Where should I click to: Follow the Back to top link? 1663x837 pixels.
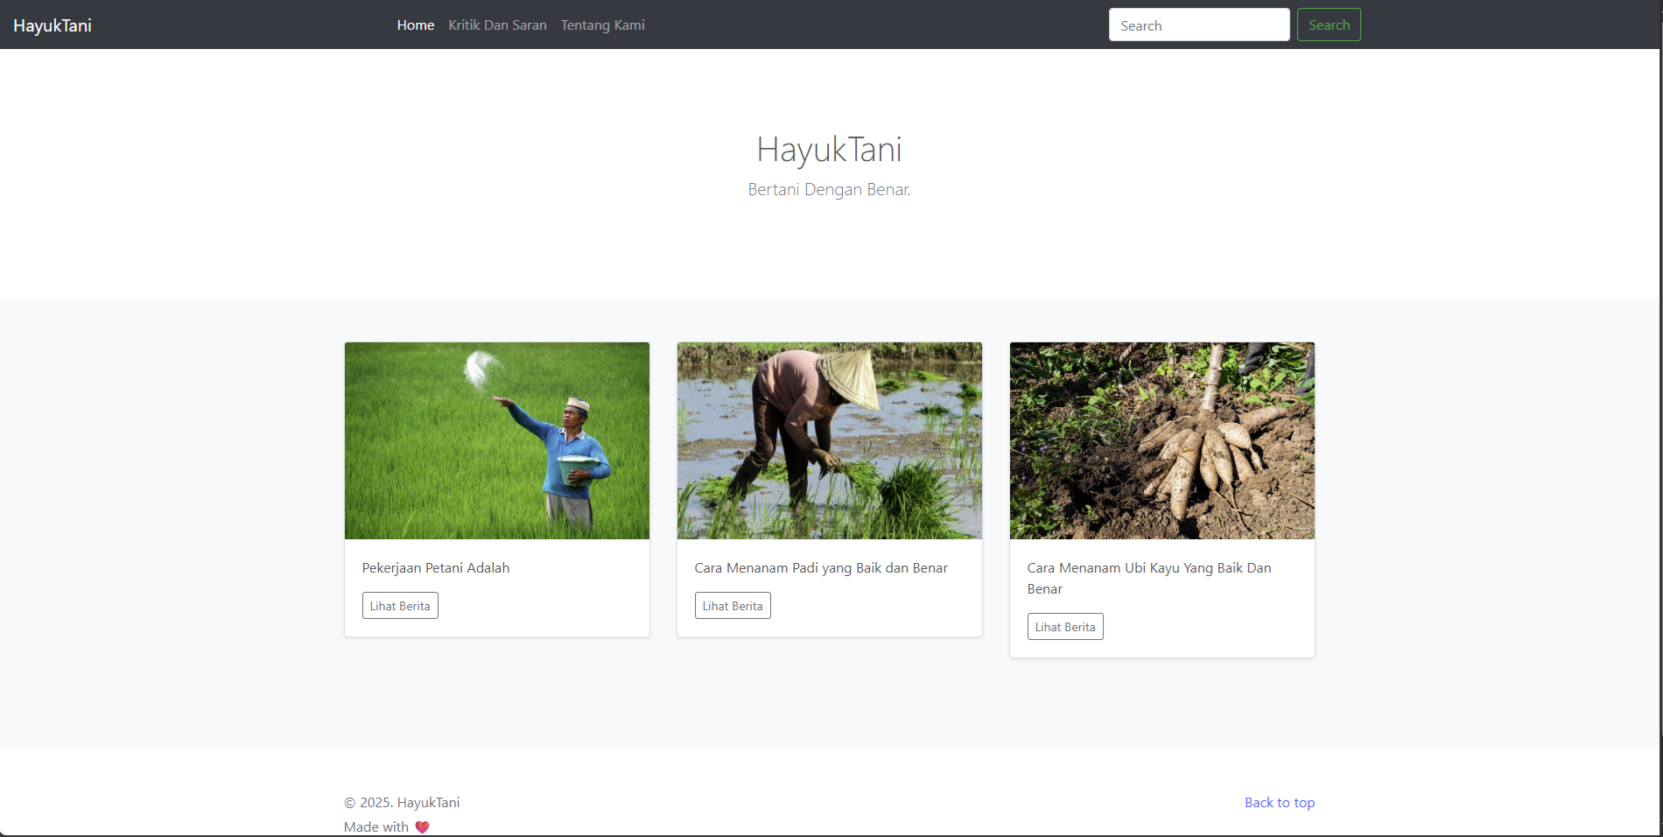[x=1279, y=803]
